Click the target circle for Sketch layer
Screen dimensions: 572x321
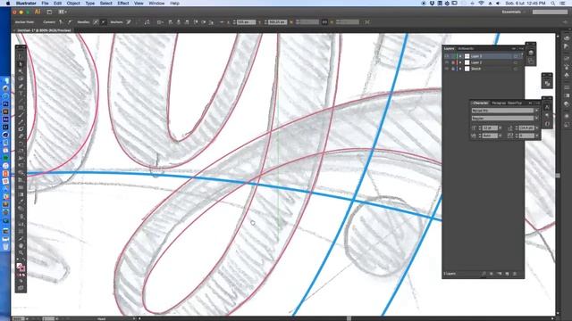(x=516, y=69)
